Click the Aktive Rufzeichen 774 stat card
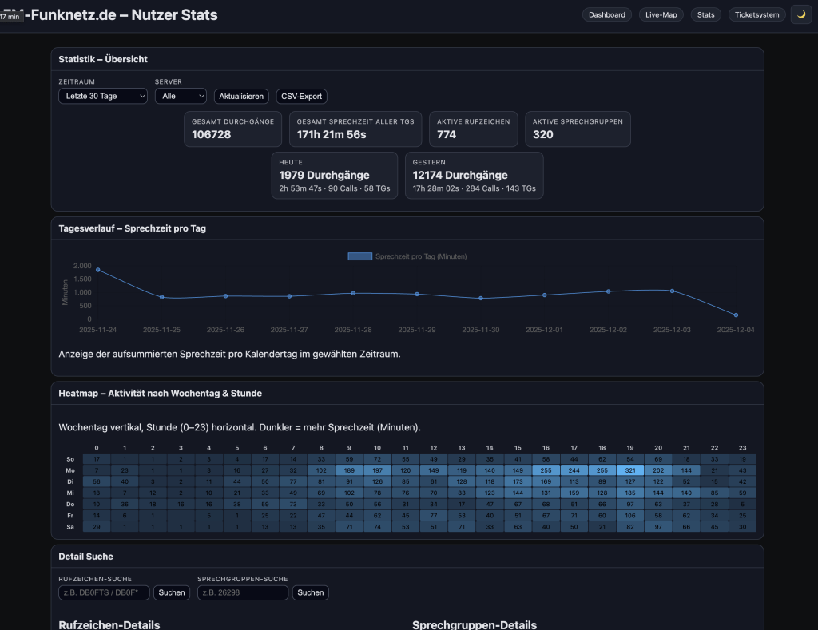This screenshot has height=630, width=818. click(x=471, y=129)
